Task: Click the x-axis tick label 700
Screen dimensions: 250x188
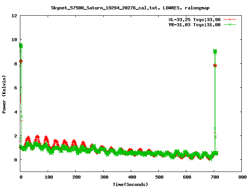Action: pos(215,177)
